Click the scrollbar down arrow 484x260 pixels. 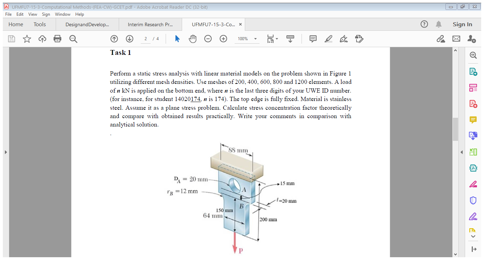[x=455, y=254]
